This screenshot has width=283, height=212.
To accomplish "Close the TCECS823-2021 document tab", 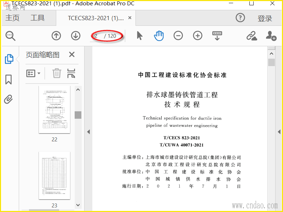I will pos(130,18).
